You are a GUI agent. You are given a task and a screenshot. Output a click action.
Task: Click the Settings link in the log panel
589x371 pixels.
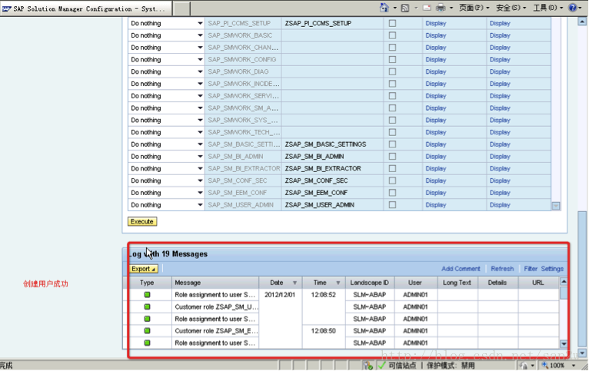coord(552,269)
